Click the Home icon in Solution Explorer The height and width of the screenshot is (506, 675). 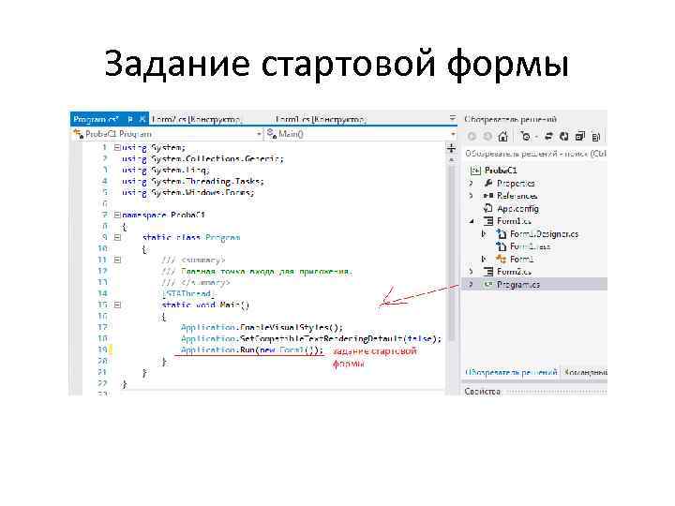point(502,137)
